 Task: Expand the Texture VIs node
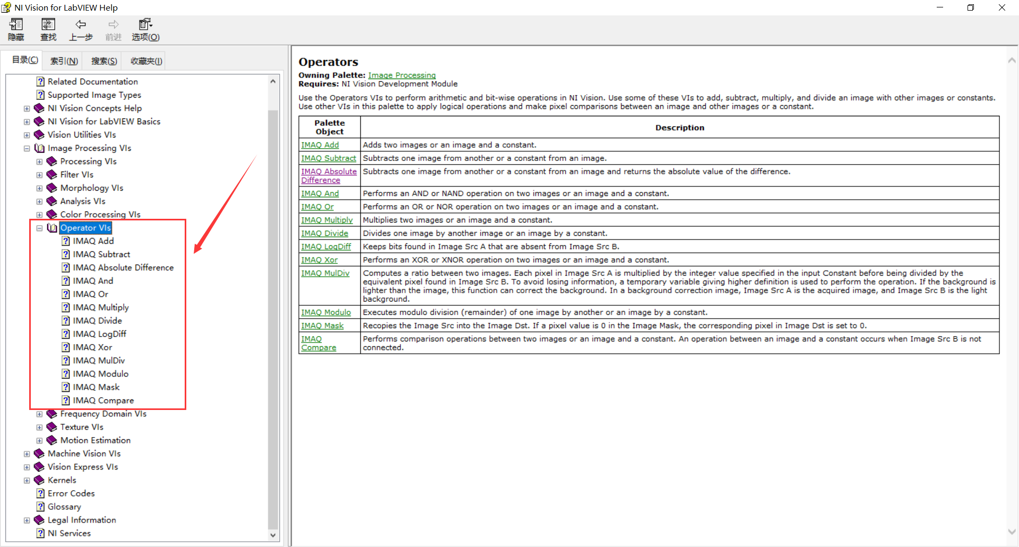coord(39,427)
